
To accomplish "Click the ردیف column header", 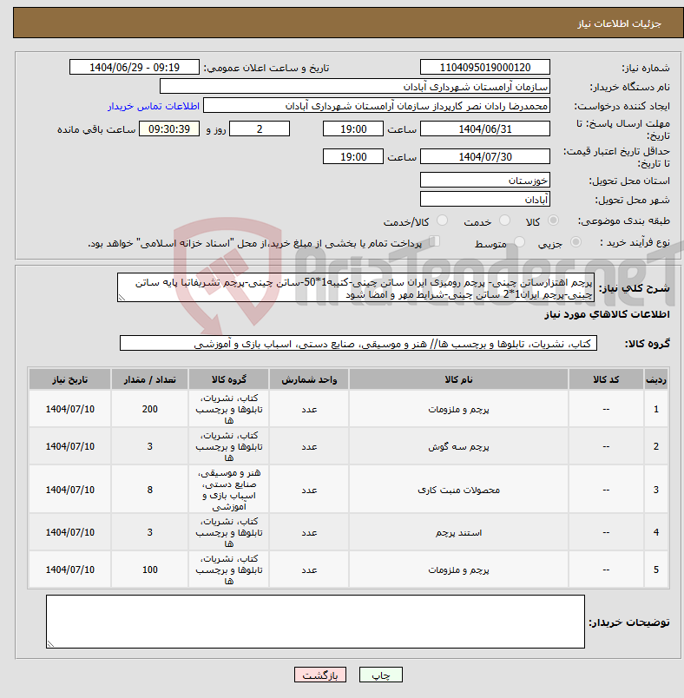I will point(656,379).
